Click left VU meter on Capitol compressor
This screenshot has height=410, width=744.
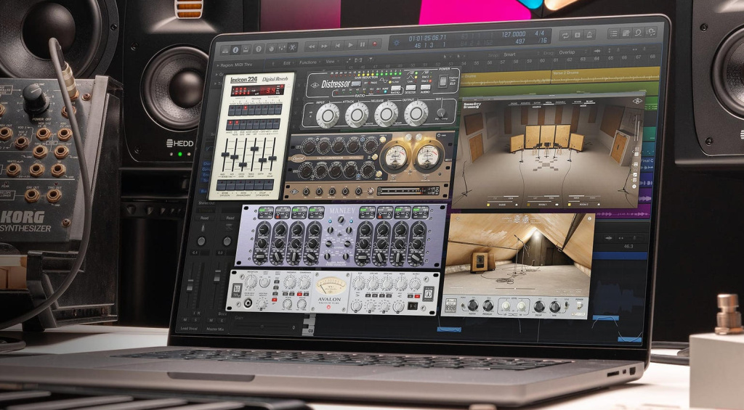point(396,157)
